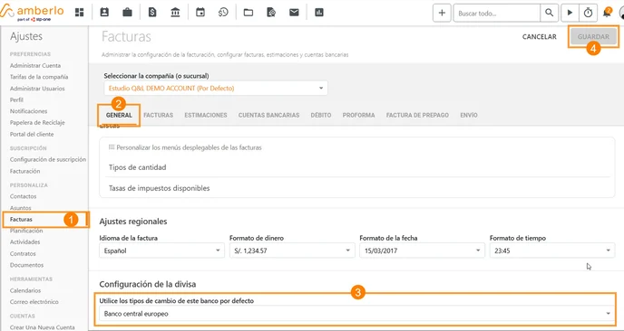Open Formato de dinero dropdown
The width and height of the screenshot is (624, 331).
click(x=292, y=251)
